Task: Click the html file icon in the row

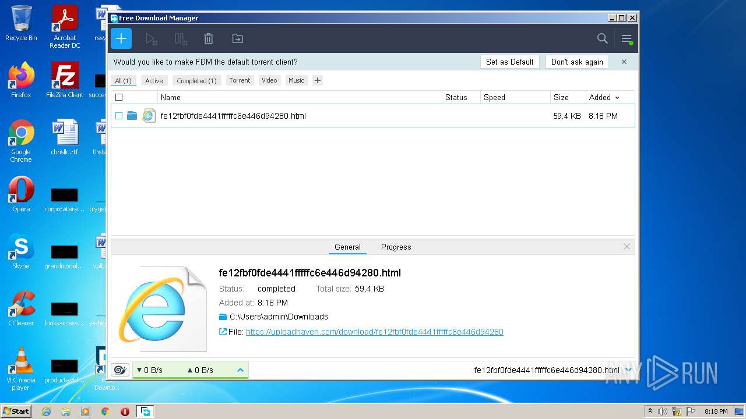Action: pos(149,115)
